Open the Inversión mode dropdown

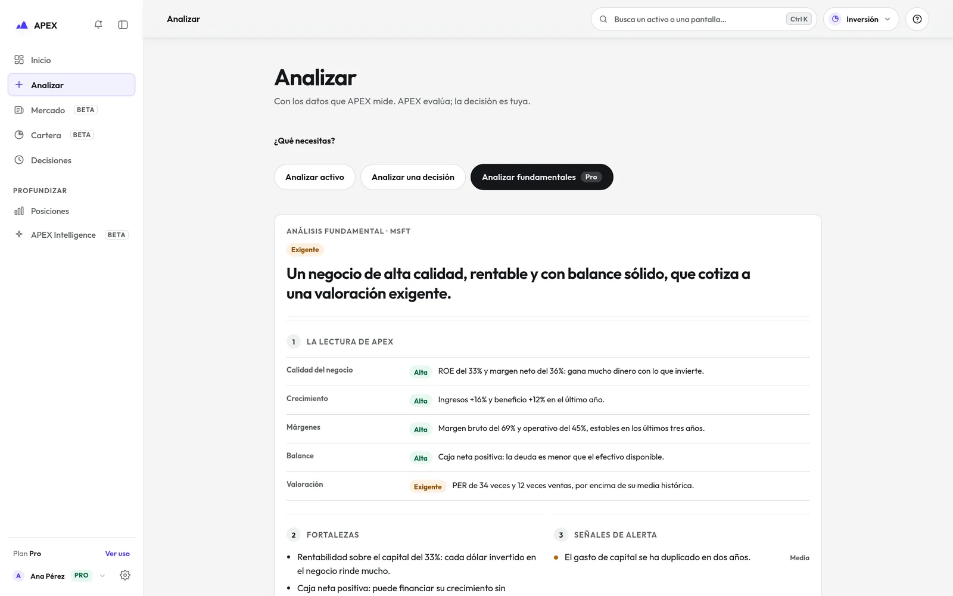(861, 19)
